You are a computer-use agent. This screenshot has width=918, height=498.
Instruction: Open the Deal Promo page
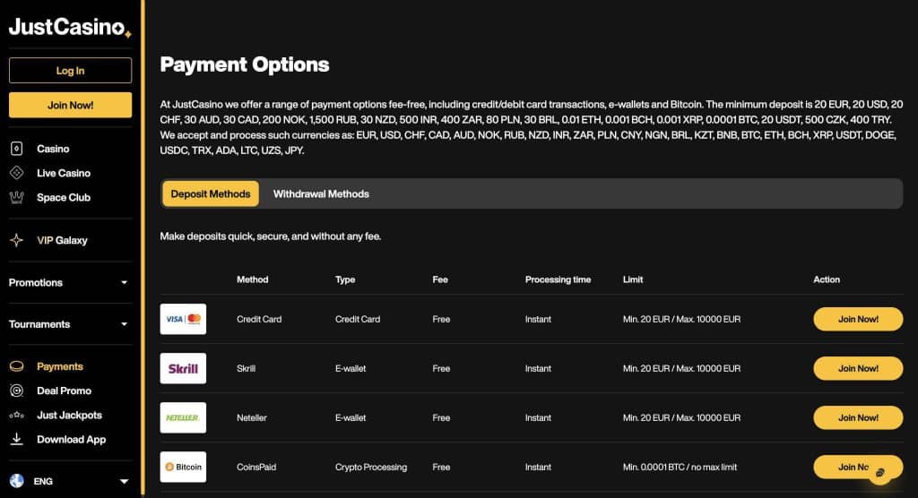64,391
